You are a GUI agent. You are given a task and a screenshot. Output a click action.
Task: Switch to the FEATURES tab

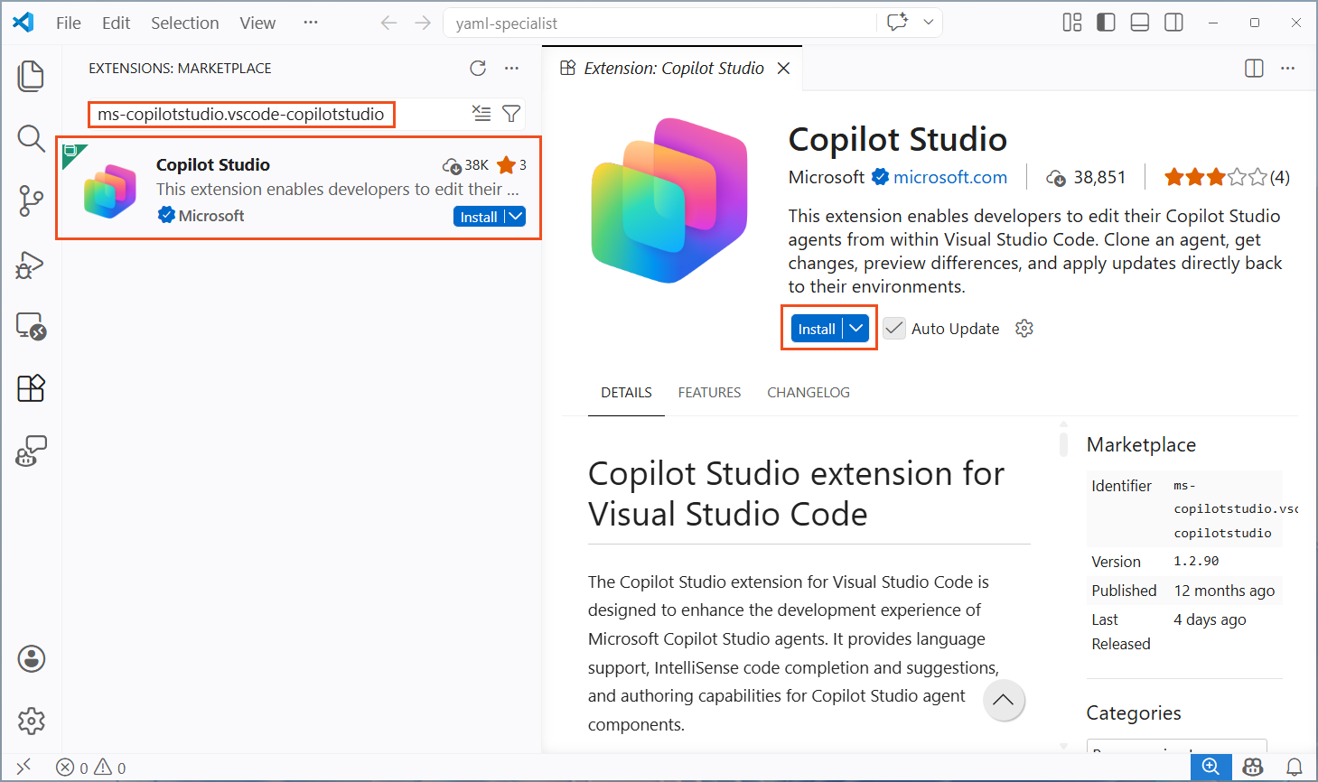709,392
